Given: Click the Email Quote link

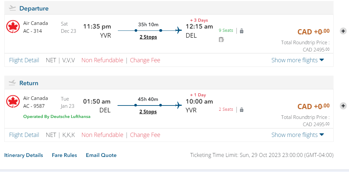Looking at the screenshot, I should click(x=101, y=155).
